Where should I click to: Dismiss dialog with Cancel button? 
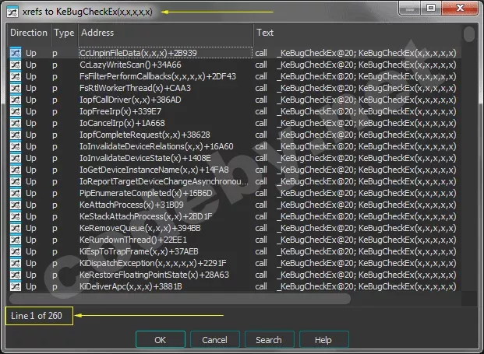[x=215, y=339]
